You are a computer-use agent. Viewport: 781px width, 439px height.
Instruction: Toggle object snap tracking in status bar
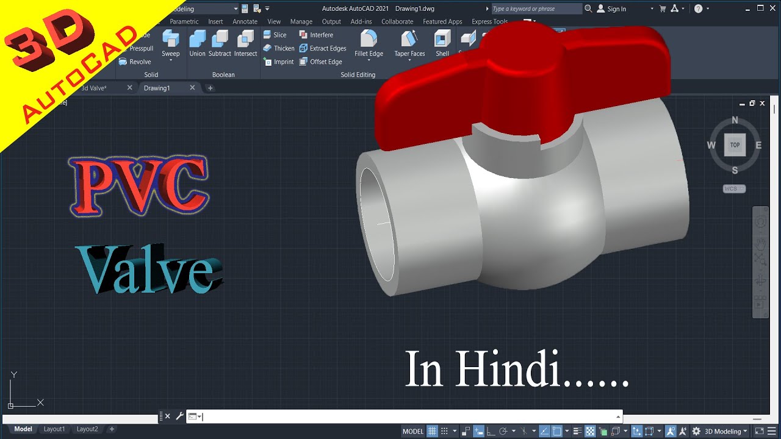[x=545, y=431]
